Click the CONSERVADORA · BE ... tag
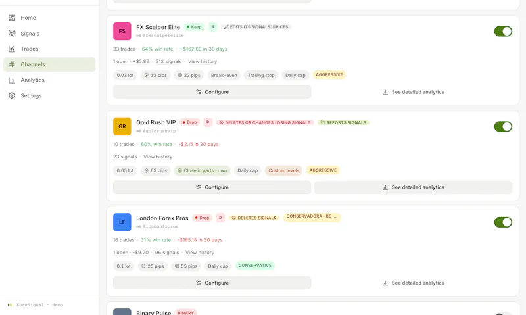The height and width of the screenshot is (315, 526). pyautogui.click(x=311, y=216)
